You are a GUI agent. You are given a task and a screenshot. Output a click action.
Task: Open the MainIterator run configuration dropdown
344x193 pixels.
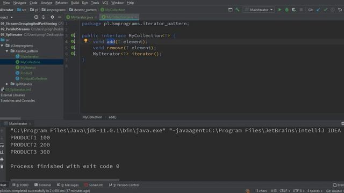(259, 10)
